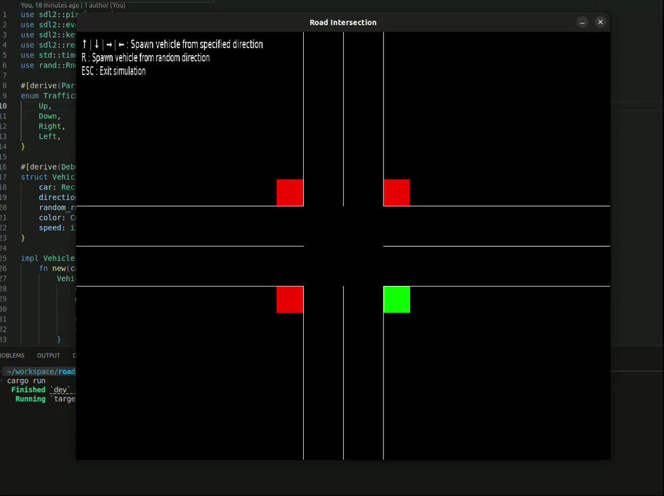Click the green traffic light square

[x=397, y=300]
